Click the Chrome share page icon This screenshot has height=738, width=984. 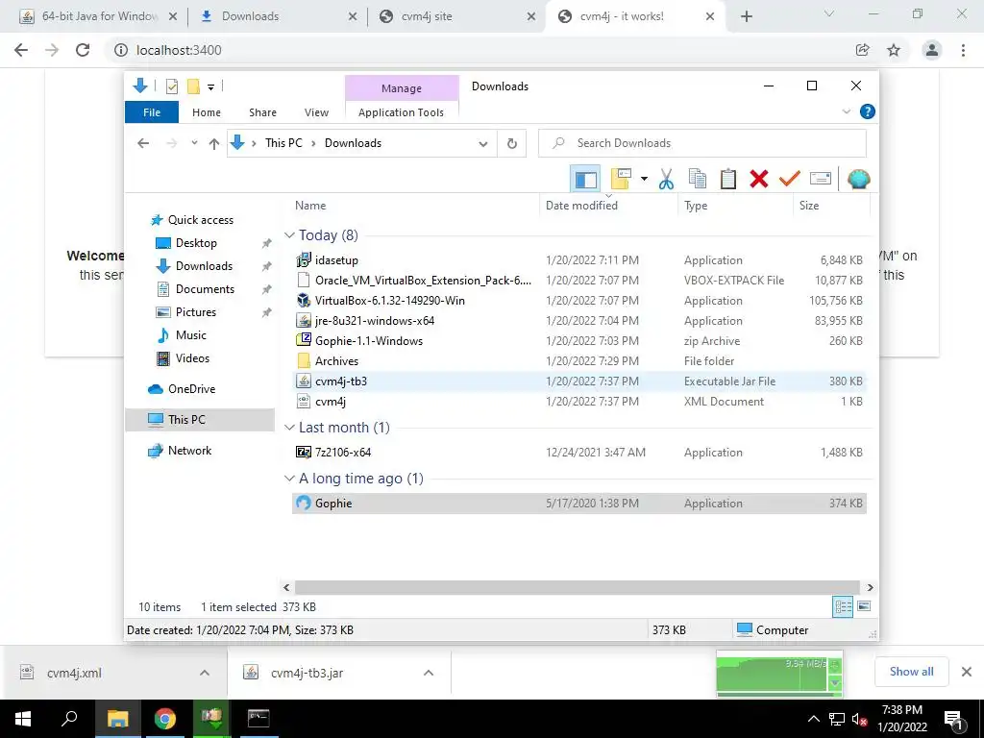[x=863, y=50]
